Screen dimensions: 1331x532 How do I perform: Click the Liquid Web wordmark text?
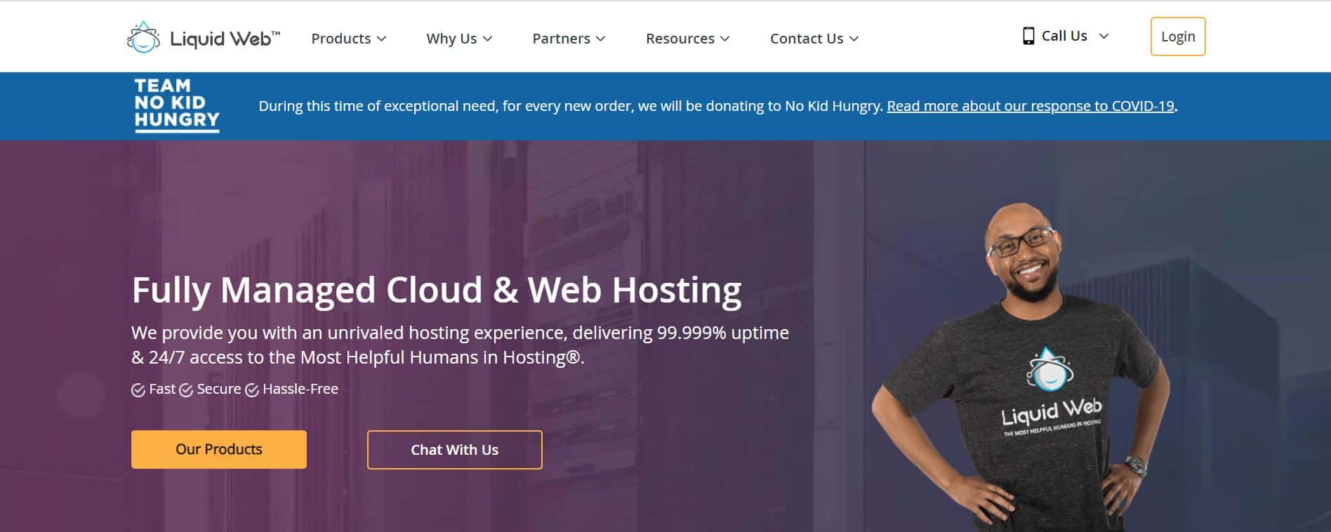(x=225, y=39)
